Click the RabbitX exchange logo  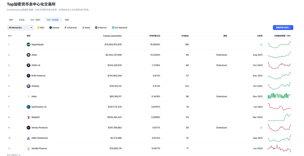tap(28, 117)
